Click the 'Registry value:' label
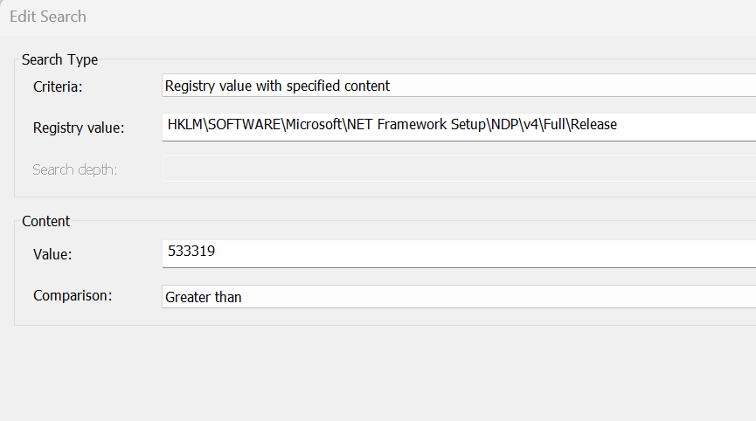Screen dimensions: 756x421 (x=79, y=128)
